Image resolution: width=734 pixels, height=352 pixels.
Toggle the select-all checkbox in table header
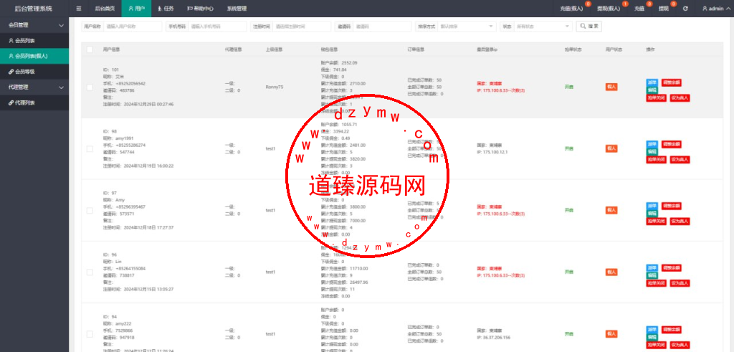tap(90, 49)
